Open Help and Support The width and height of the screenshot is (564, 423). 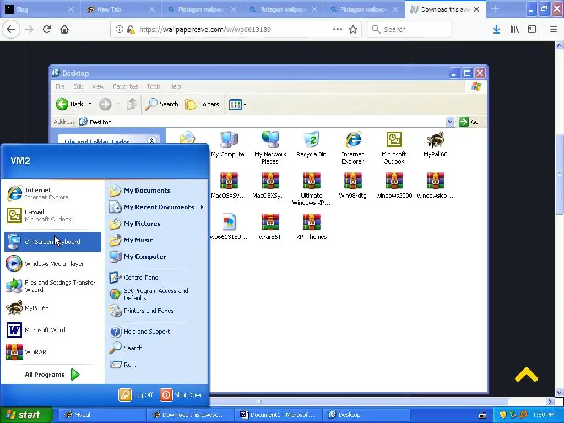[x=156, y=332]
